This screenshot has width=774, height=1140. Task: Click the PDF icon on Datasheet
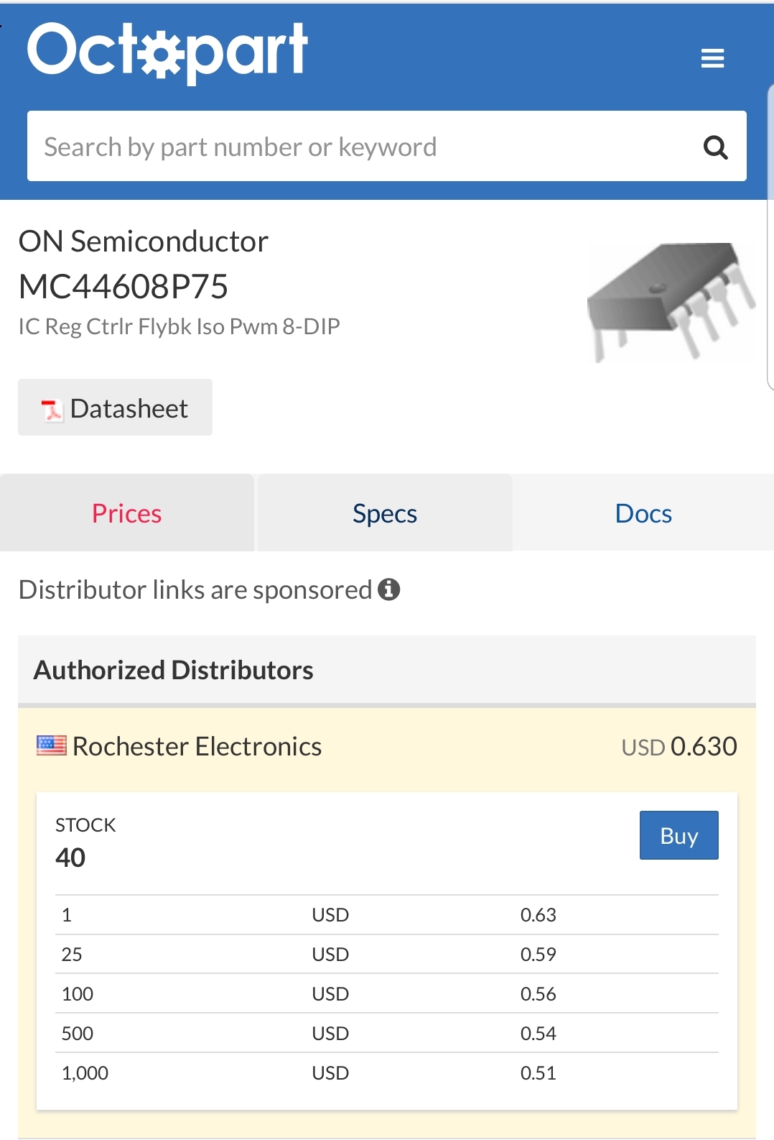tap(52, 410)
